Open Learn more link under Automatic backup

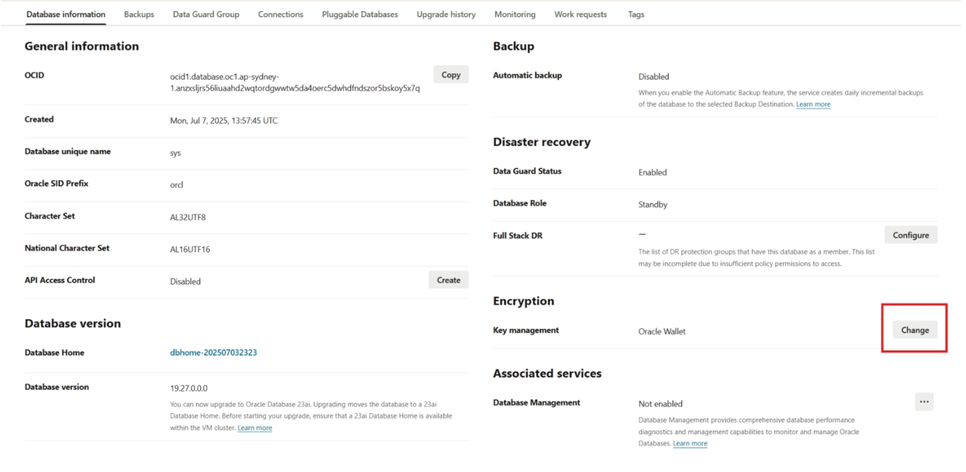(813, 105)
